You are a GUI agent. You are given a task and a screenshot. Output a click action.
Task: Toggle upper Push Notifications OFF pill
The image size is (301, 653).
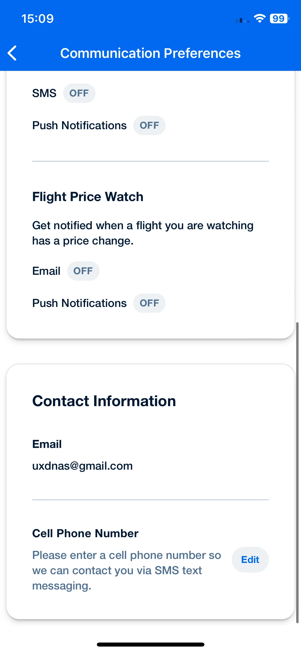149,125
